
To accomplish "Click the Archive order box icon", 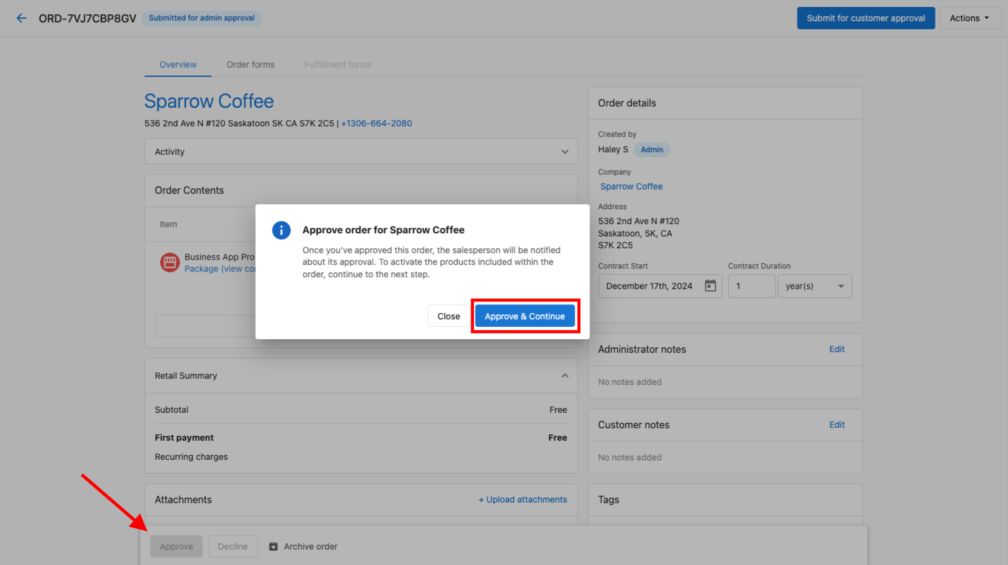I will pos(273,546).
